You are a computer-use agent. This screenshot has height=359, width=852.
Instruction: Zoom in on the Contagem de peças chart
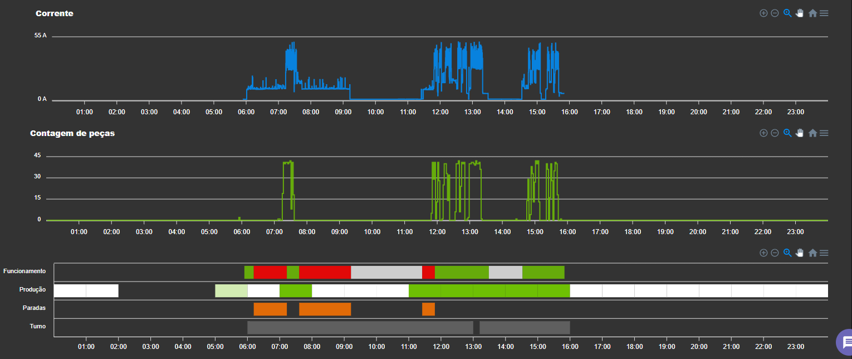[x=763, y=133]
